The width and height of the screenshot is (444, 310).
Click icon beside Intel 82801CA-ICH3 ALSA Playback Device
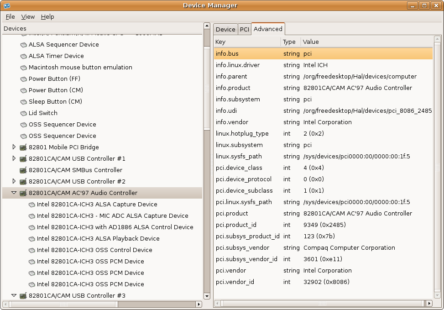[x=31, y=239]
